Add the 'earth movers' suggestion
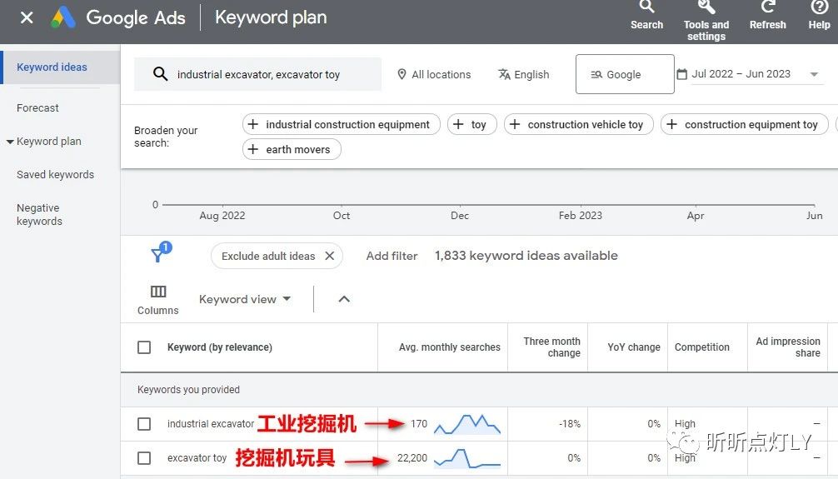Screen dimensions: 838x479 (292, 149)
